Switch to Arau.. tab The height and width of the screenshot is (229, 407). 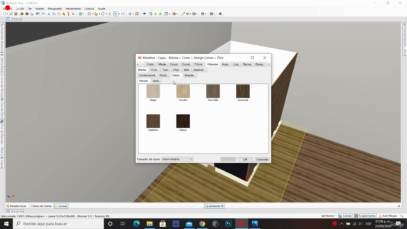pyautogui.click(x=226, y=64)
